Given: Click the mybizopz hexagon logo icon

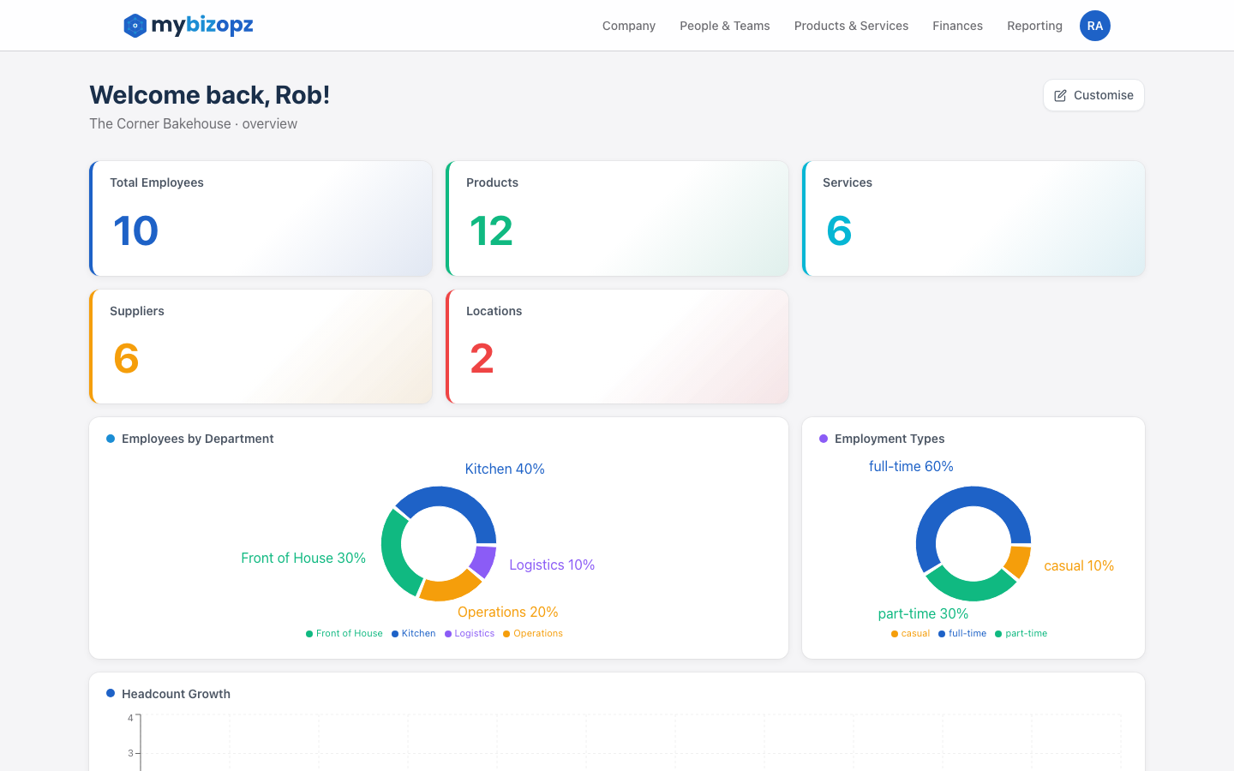Looking at the screenshot, I should [x=135, y=26].
